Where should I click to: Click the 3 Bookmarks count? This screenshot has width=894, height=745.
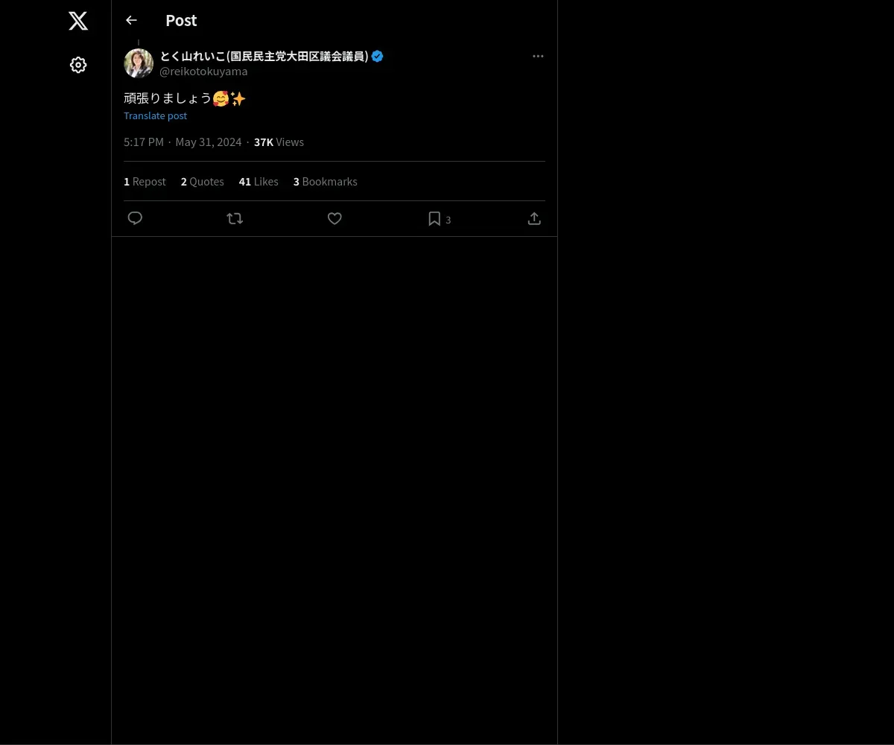click(325, 182)
